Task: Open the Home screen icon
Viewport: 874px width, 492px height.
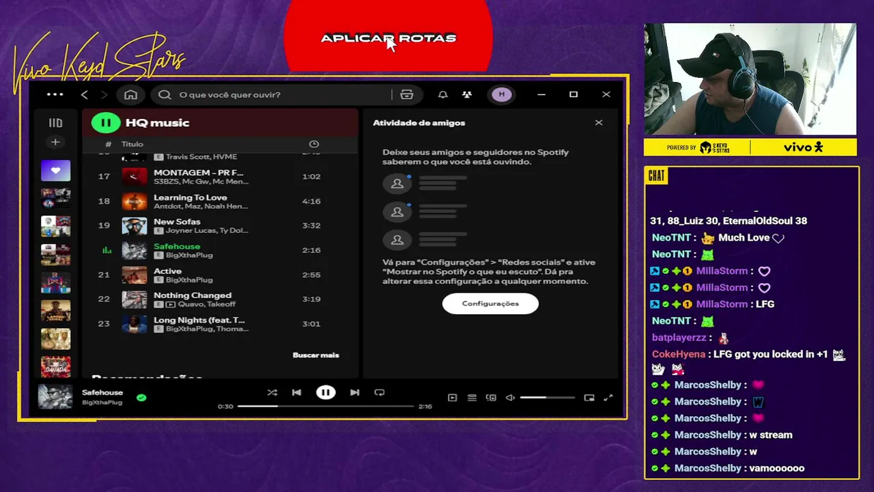Action: point(130,94)
